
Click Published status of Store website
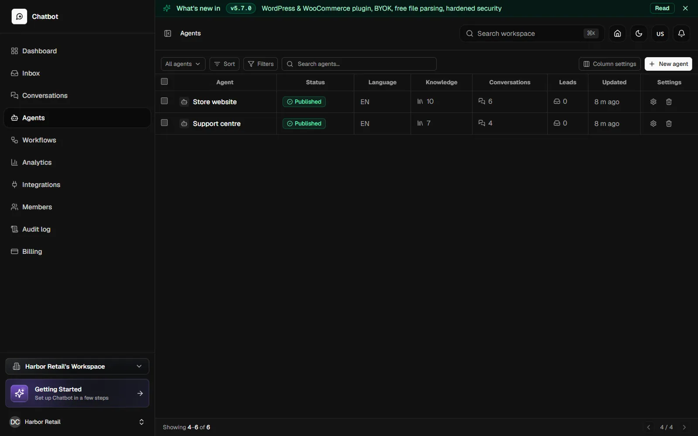tap(304, 102)
